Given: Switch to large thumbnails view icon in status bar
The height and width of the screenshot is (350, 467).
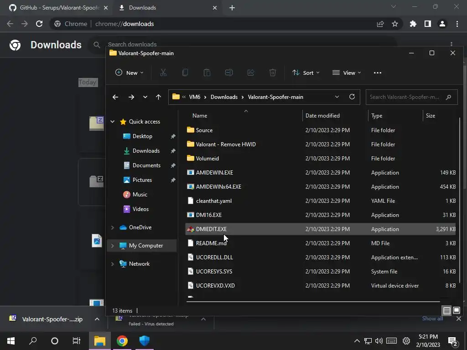Looking at the screenshot, I should [457, 311].
